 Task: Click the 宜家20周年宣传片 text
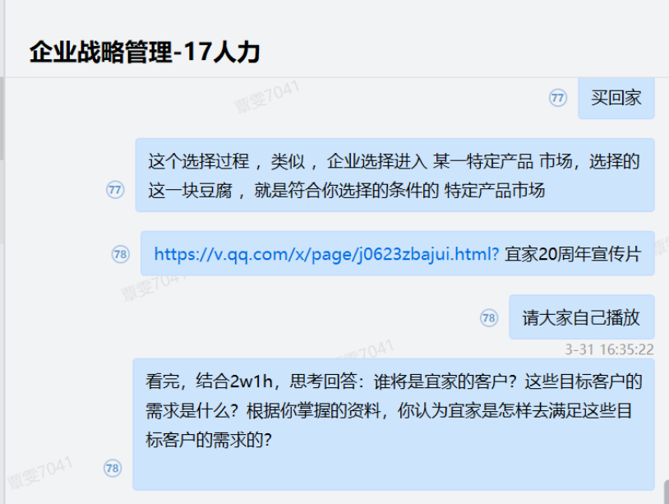[x=573, y=254]
